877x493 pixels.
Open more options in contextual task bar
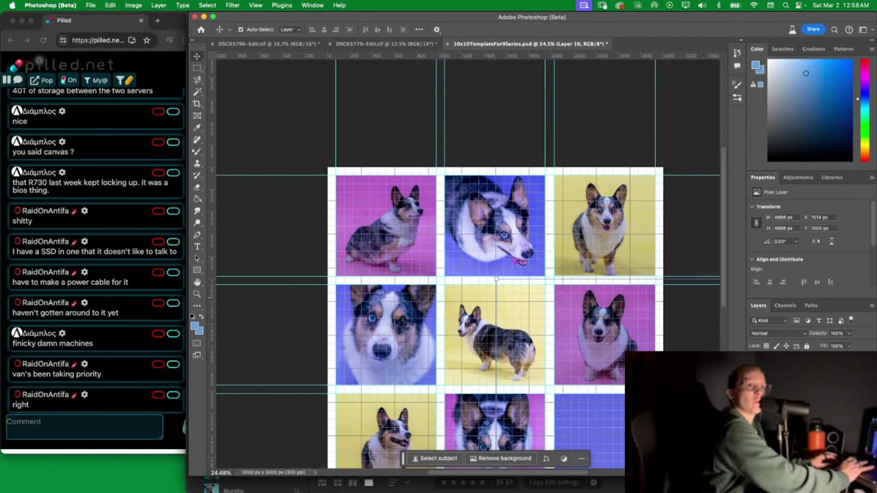(581, 458)
